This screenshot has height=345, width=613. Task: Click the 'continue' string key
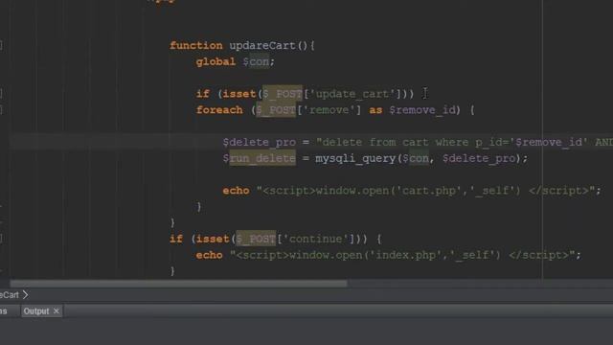coord(315,239)
